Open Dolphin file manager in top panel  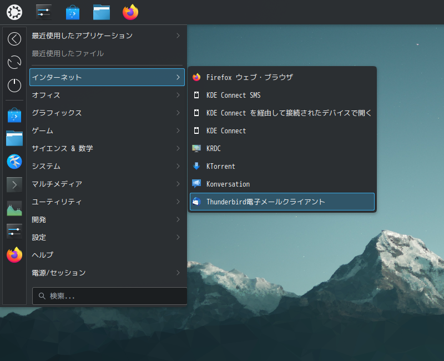(x=102, y=12)
